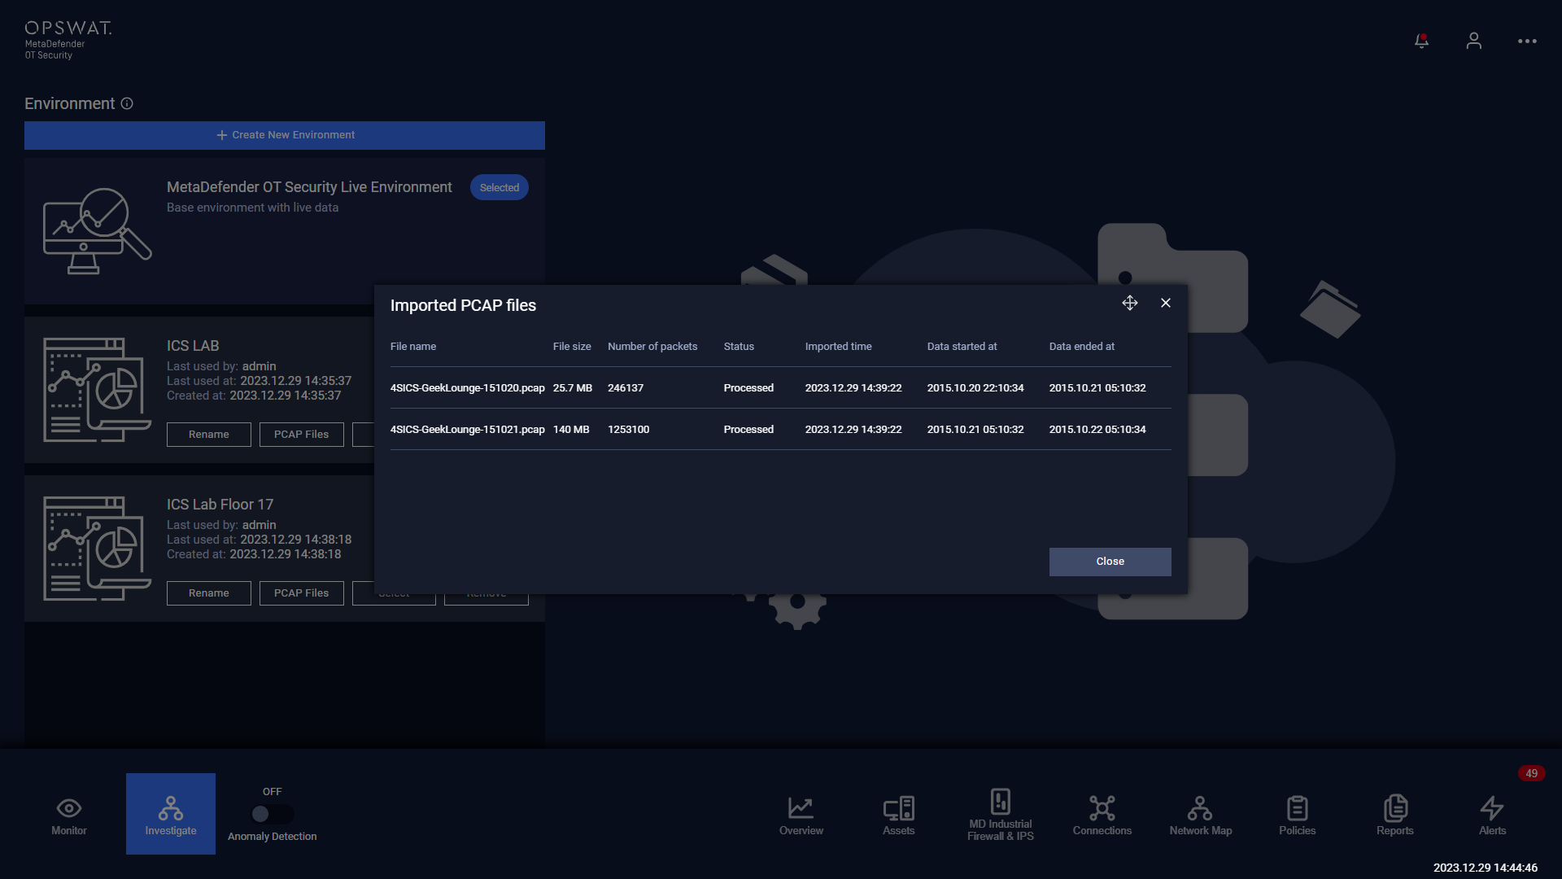The image size is (1562, 879).
Task: Click the Data ended at column header
Action: click(1082, 347)
